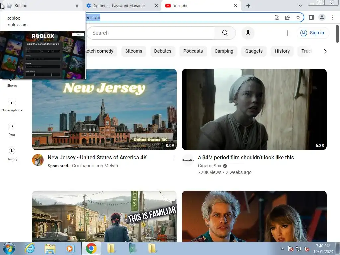Show hidden system tray icons
Screen dimensions: 340x255
click(282, 249)
